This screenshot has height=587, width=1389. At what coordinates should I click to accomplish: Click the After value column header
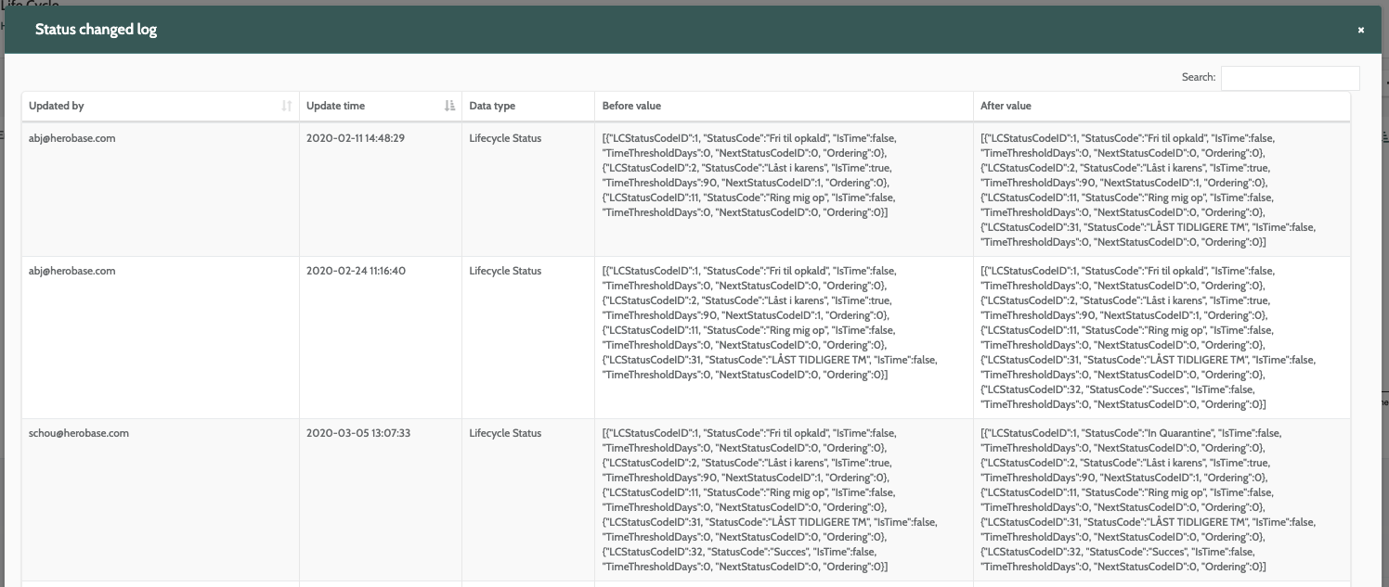tap(1162, 107)
